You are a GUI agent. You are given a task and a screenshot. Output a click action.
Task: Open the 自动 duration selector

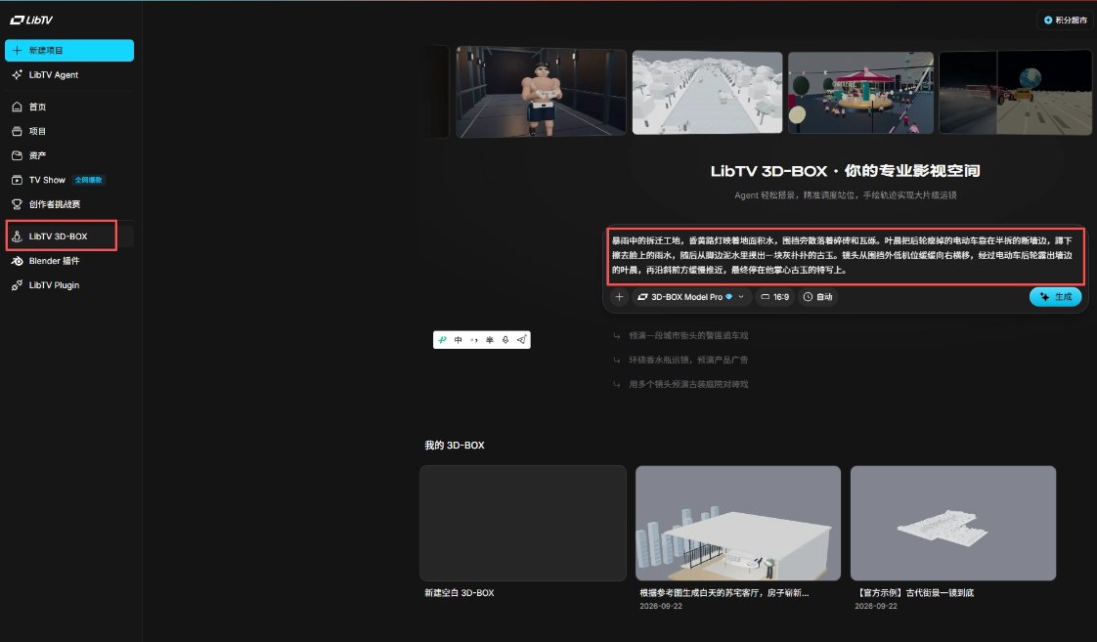point(817,296)
